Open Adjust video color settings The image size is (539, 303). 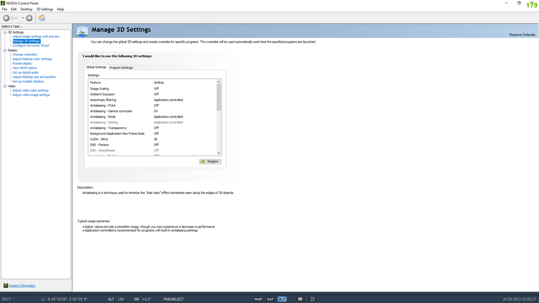(31, 91)
